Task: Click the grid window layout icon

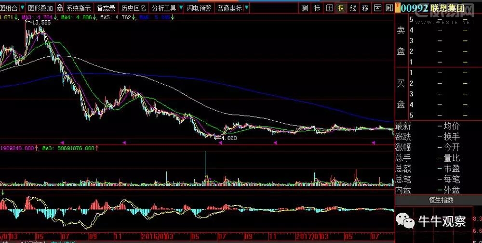Action: coord(329,8)
